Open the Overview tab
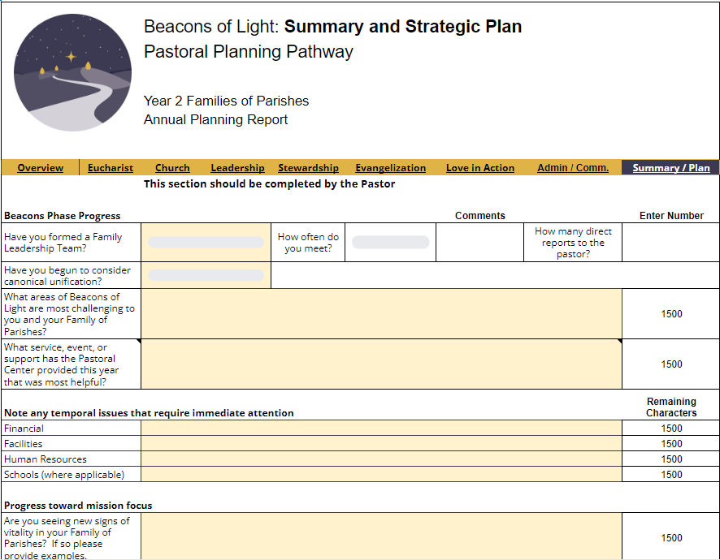This screenshot has width=720, height=560. 40,168
